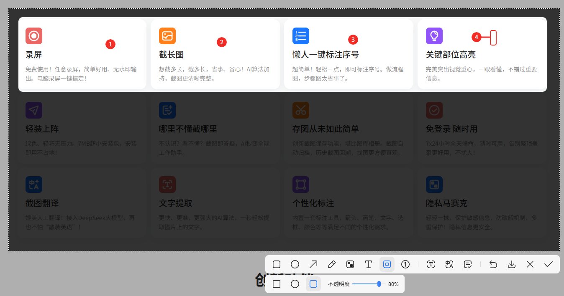The height and width of the screenshot is (296, 564).
Task: Click the purple lightbulb 高亮 icon
Action: point(434,36)
